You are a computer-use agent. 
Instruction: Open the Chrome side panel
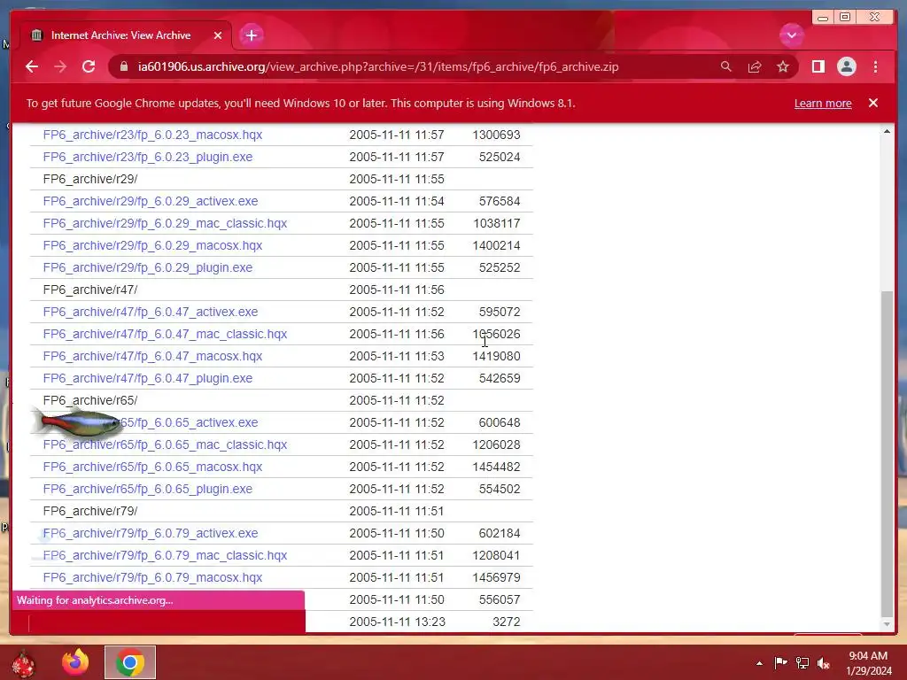pos(818,66)
